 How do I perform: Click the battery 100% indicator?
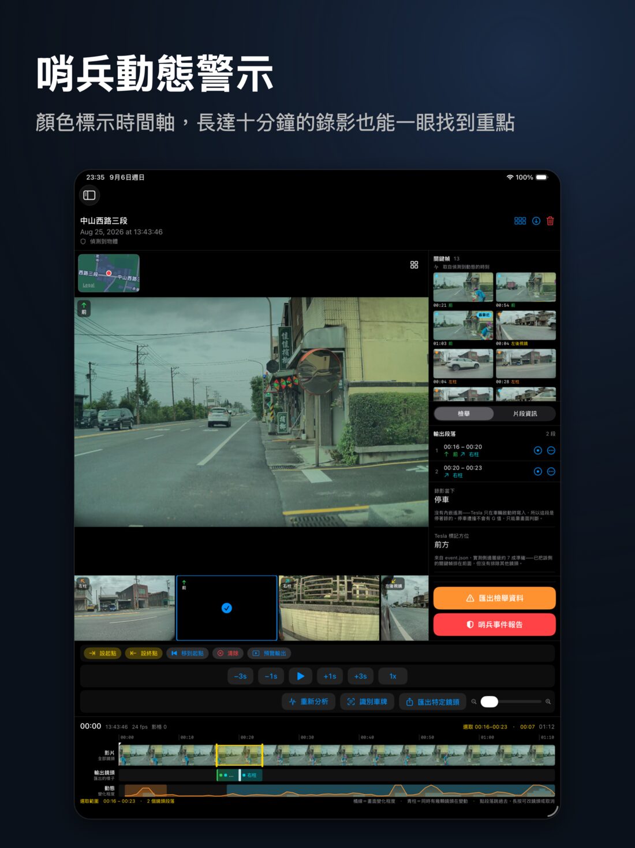click(532, 177)
